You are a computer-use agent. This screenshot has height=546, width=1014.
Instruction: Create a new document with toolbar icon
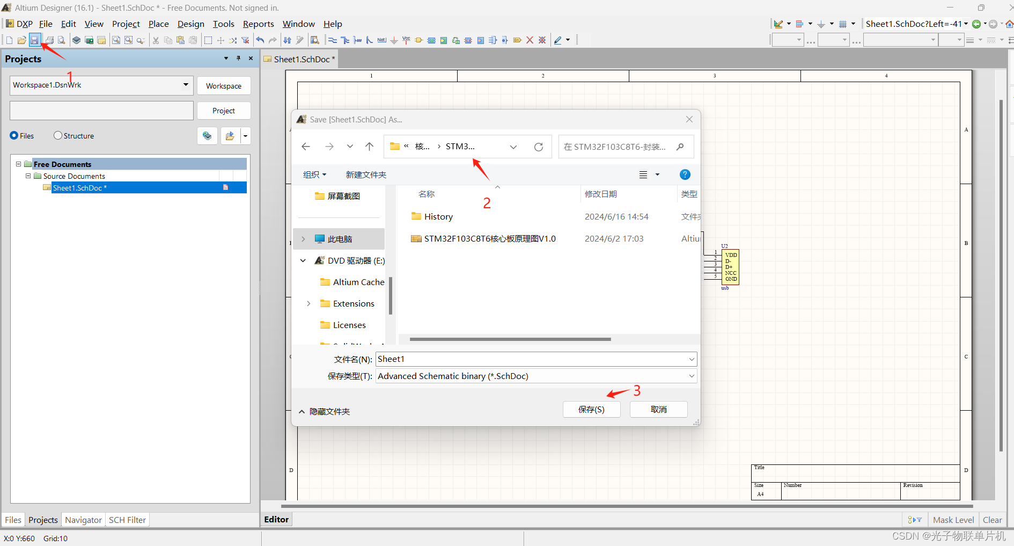pyautogui.click(x=9, y=40)
